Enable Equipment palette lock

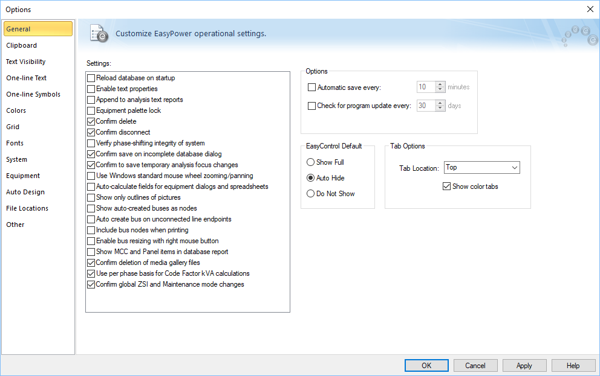point(91,110)
